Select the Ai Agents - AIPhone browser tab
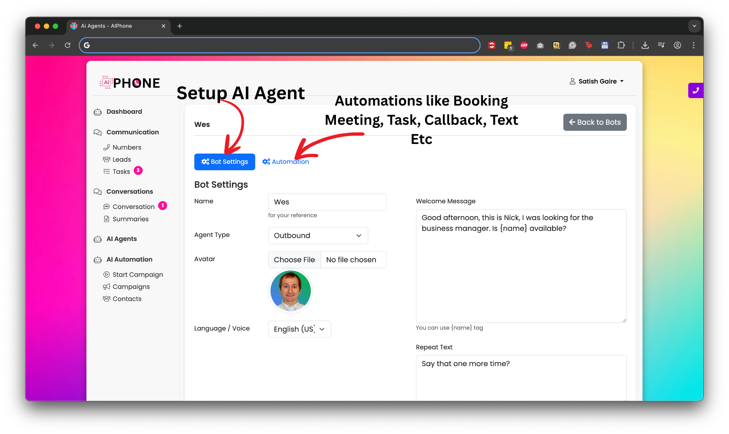 119,26
